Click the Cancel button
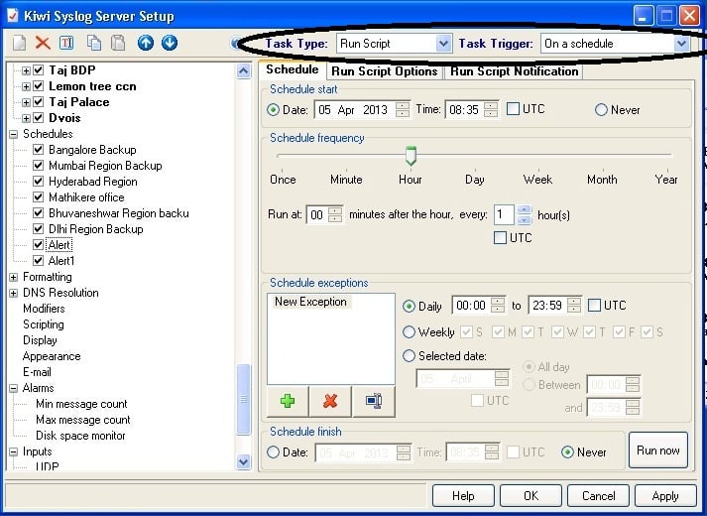 598,496
